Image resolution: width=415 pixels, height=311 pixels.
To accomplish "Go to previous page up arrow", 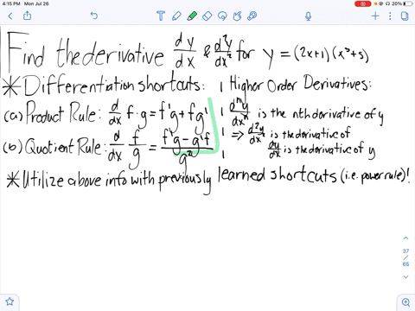I will click(405, 238).
